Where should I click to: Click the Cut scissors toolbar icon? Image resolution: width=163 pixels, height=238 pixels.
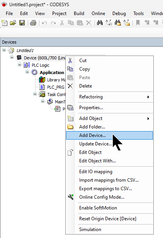coord(62,23)
